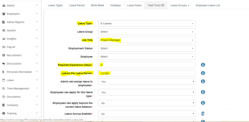
Task: Open the Employment Status dropdown
Action: 147,48
